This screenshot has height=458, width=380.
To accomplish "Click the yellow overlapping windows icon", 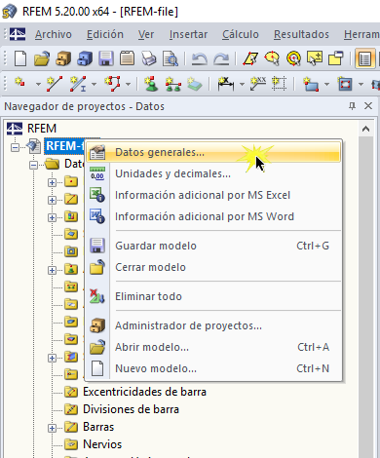I will tap(336, 58).
